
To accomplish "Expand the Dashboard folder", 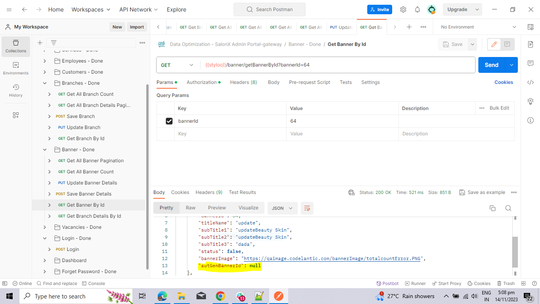I will pyautogui.click(x=45, y=260).
